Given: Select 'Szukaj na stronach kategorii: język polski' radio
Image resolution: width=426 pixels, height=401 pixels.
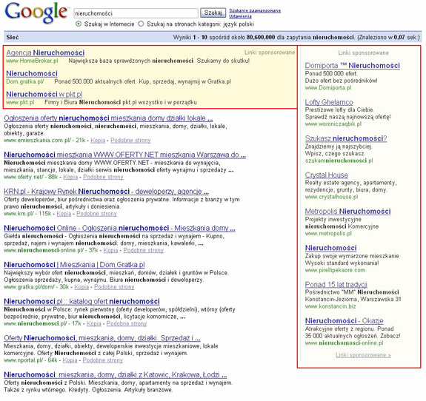Looking at the screenshot, I should coord(141,24).
